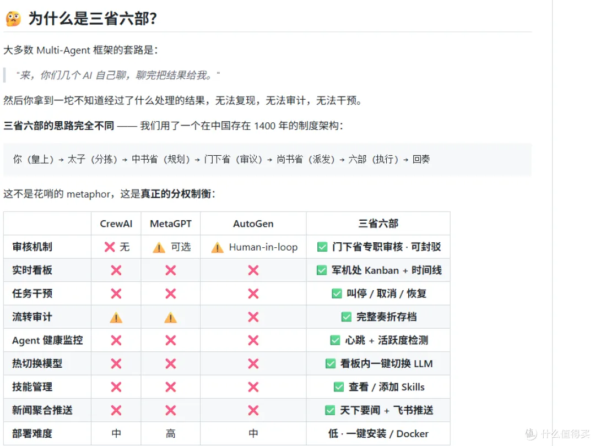The height and width of the screenshot is (446, 595).
Task: Click the AutoGen red X in 技能管理 row
Action: [253, 387]
